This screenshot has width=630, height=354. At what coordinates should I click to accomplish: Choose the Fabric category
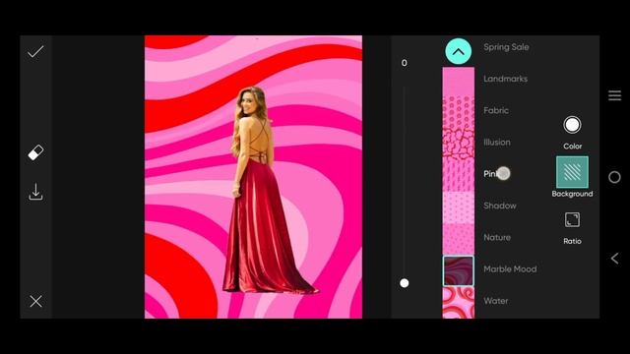coord(496,110)
